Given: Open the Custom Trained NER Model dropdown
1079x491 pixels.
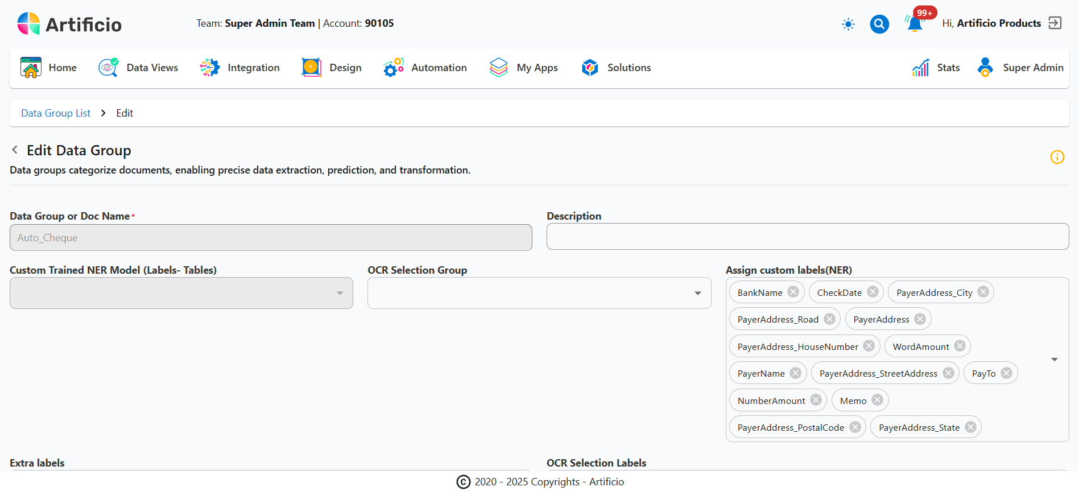Looking at the screenshot, I should (x=340, y=293).
